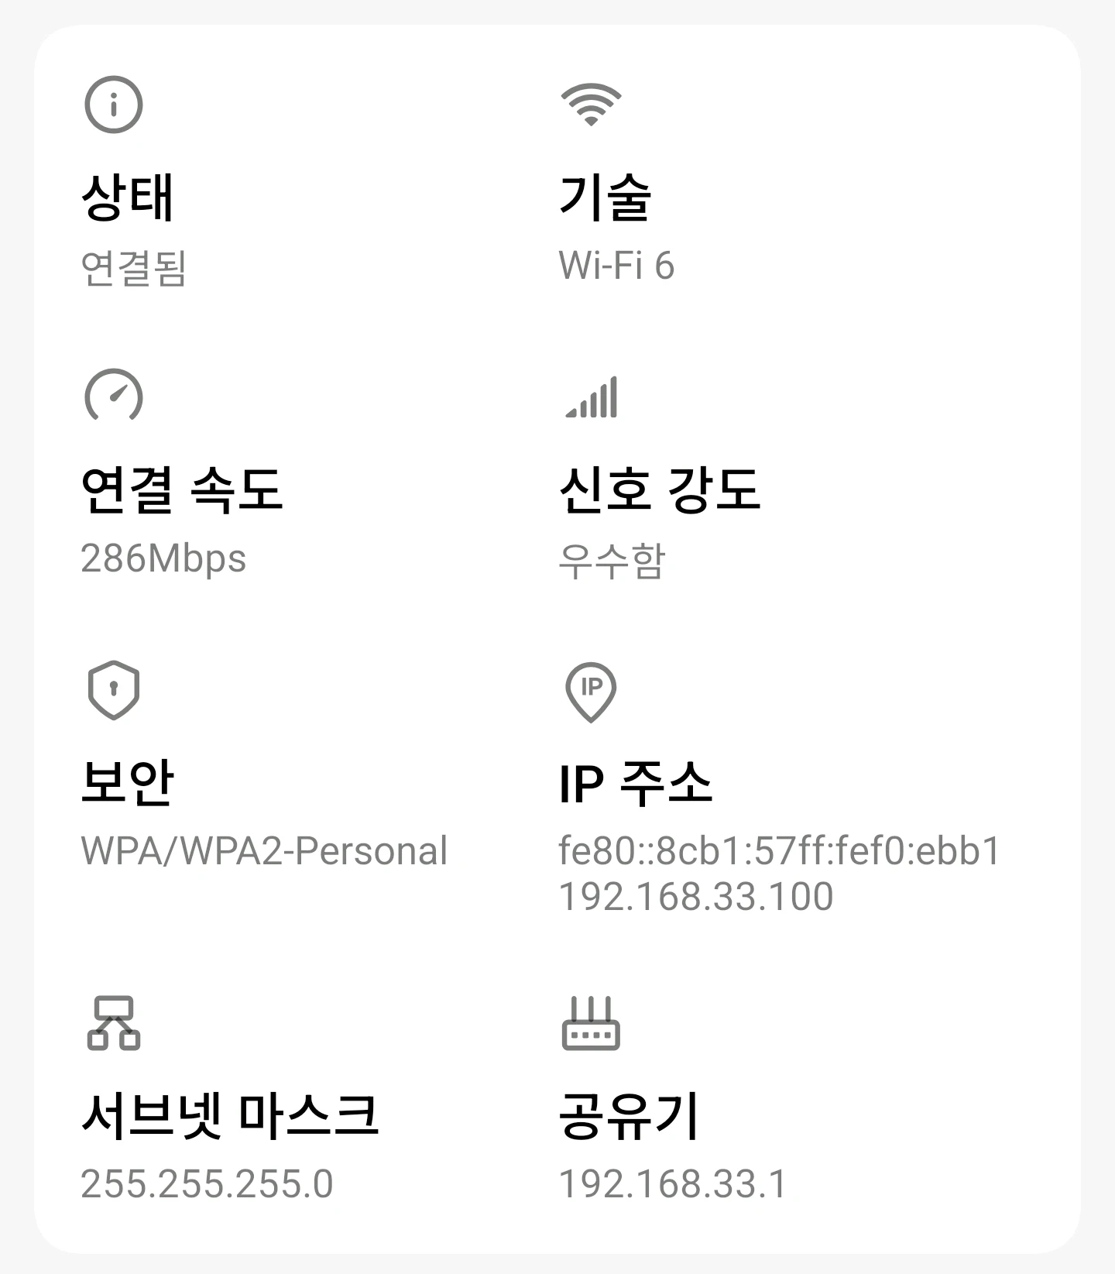Select the IPv4 address 192.168.33.100
This screenshot has width=1115, height=1274.
coord(696,896)
